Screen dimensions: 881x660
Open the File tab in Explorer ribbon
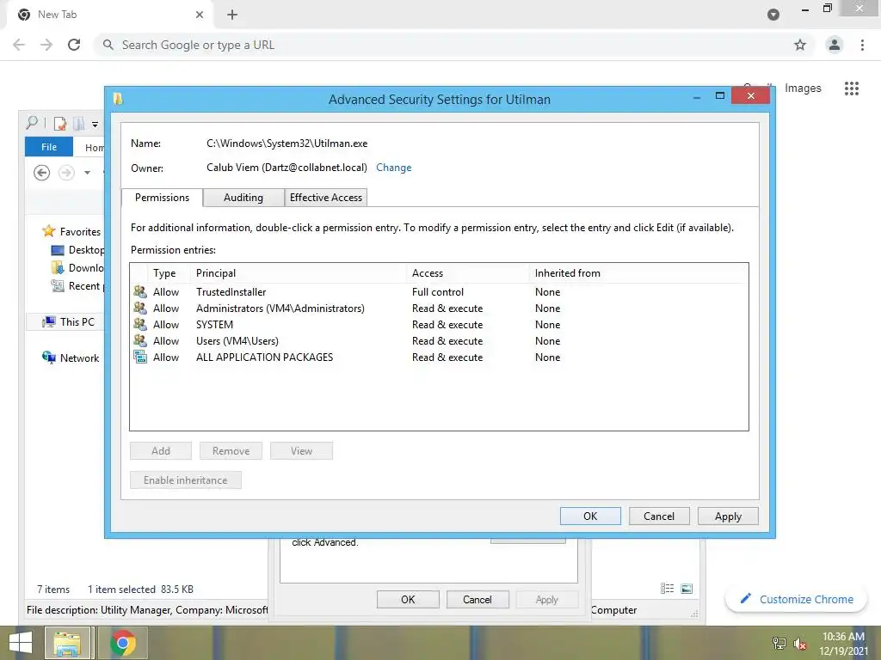pos(49,146)
